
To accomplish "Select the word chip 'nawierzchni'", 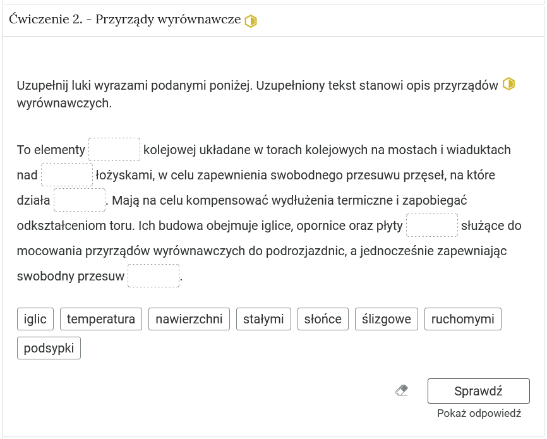I will tap(188, 319).
